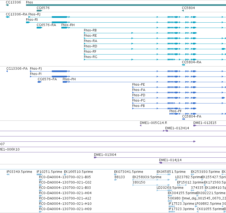The height and width of the screenshot is (213, 226).
Task: Click the CG13306 gene label
Action: pyautogui.click(x=13, y=2)
